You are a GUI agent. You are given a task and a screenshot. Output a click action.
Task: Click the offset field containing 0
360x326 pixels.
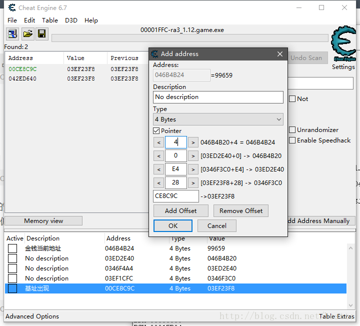(175, 156)
